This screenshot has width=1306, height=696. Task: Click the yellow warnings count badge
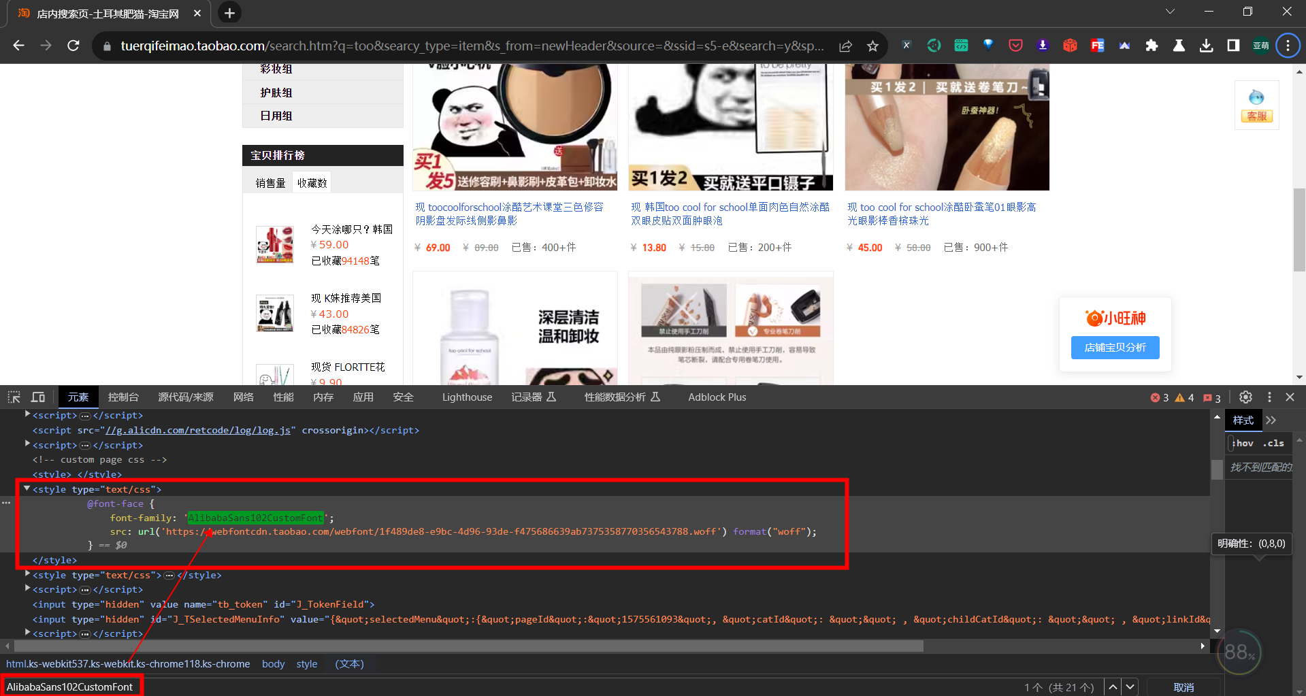click(1185, 397)
